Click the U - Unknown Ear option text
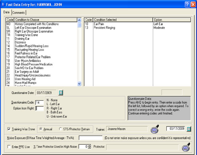This screenshot has height=155, width=197. pyautogui.click(x=57, y=116)
